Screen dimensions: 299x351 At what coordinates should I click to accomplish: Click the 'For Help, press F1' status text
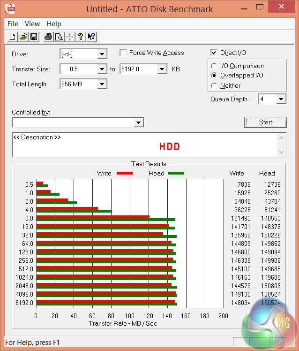point(32,343)
